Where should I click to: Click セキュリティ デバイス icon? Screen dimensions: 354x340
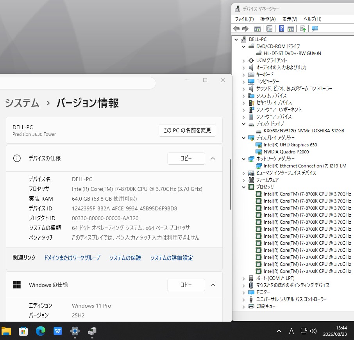point(251,103)
